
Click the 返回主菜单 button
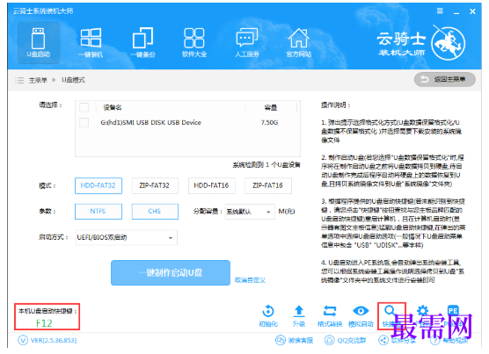click(x=444, y=80)
